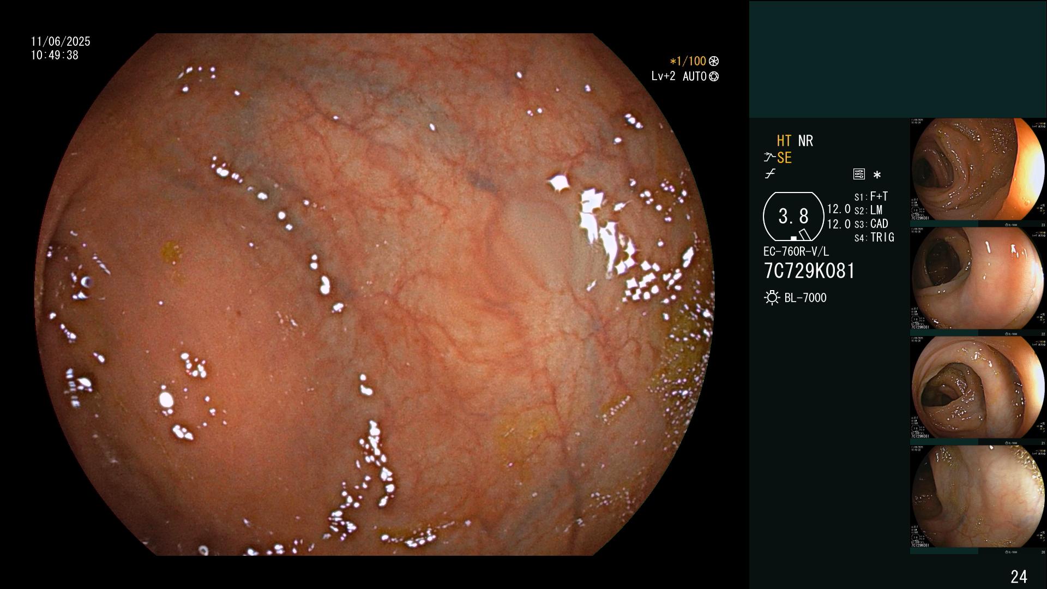Image resolution: width=1047 pixels, height=589 pixels.
Task: Click the Lv+2 brightness level
Action: click(x=663, y=76)
